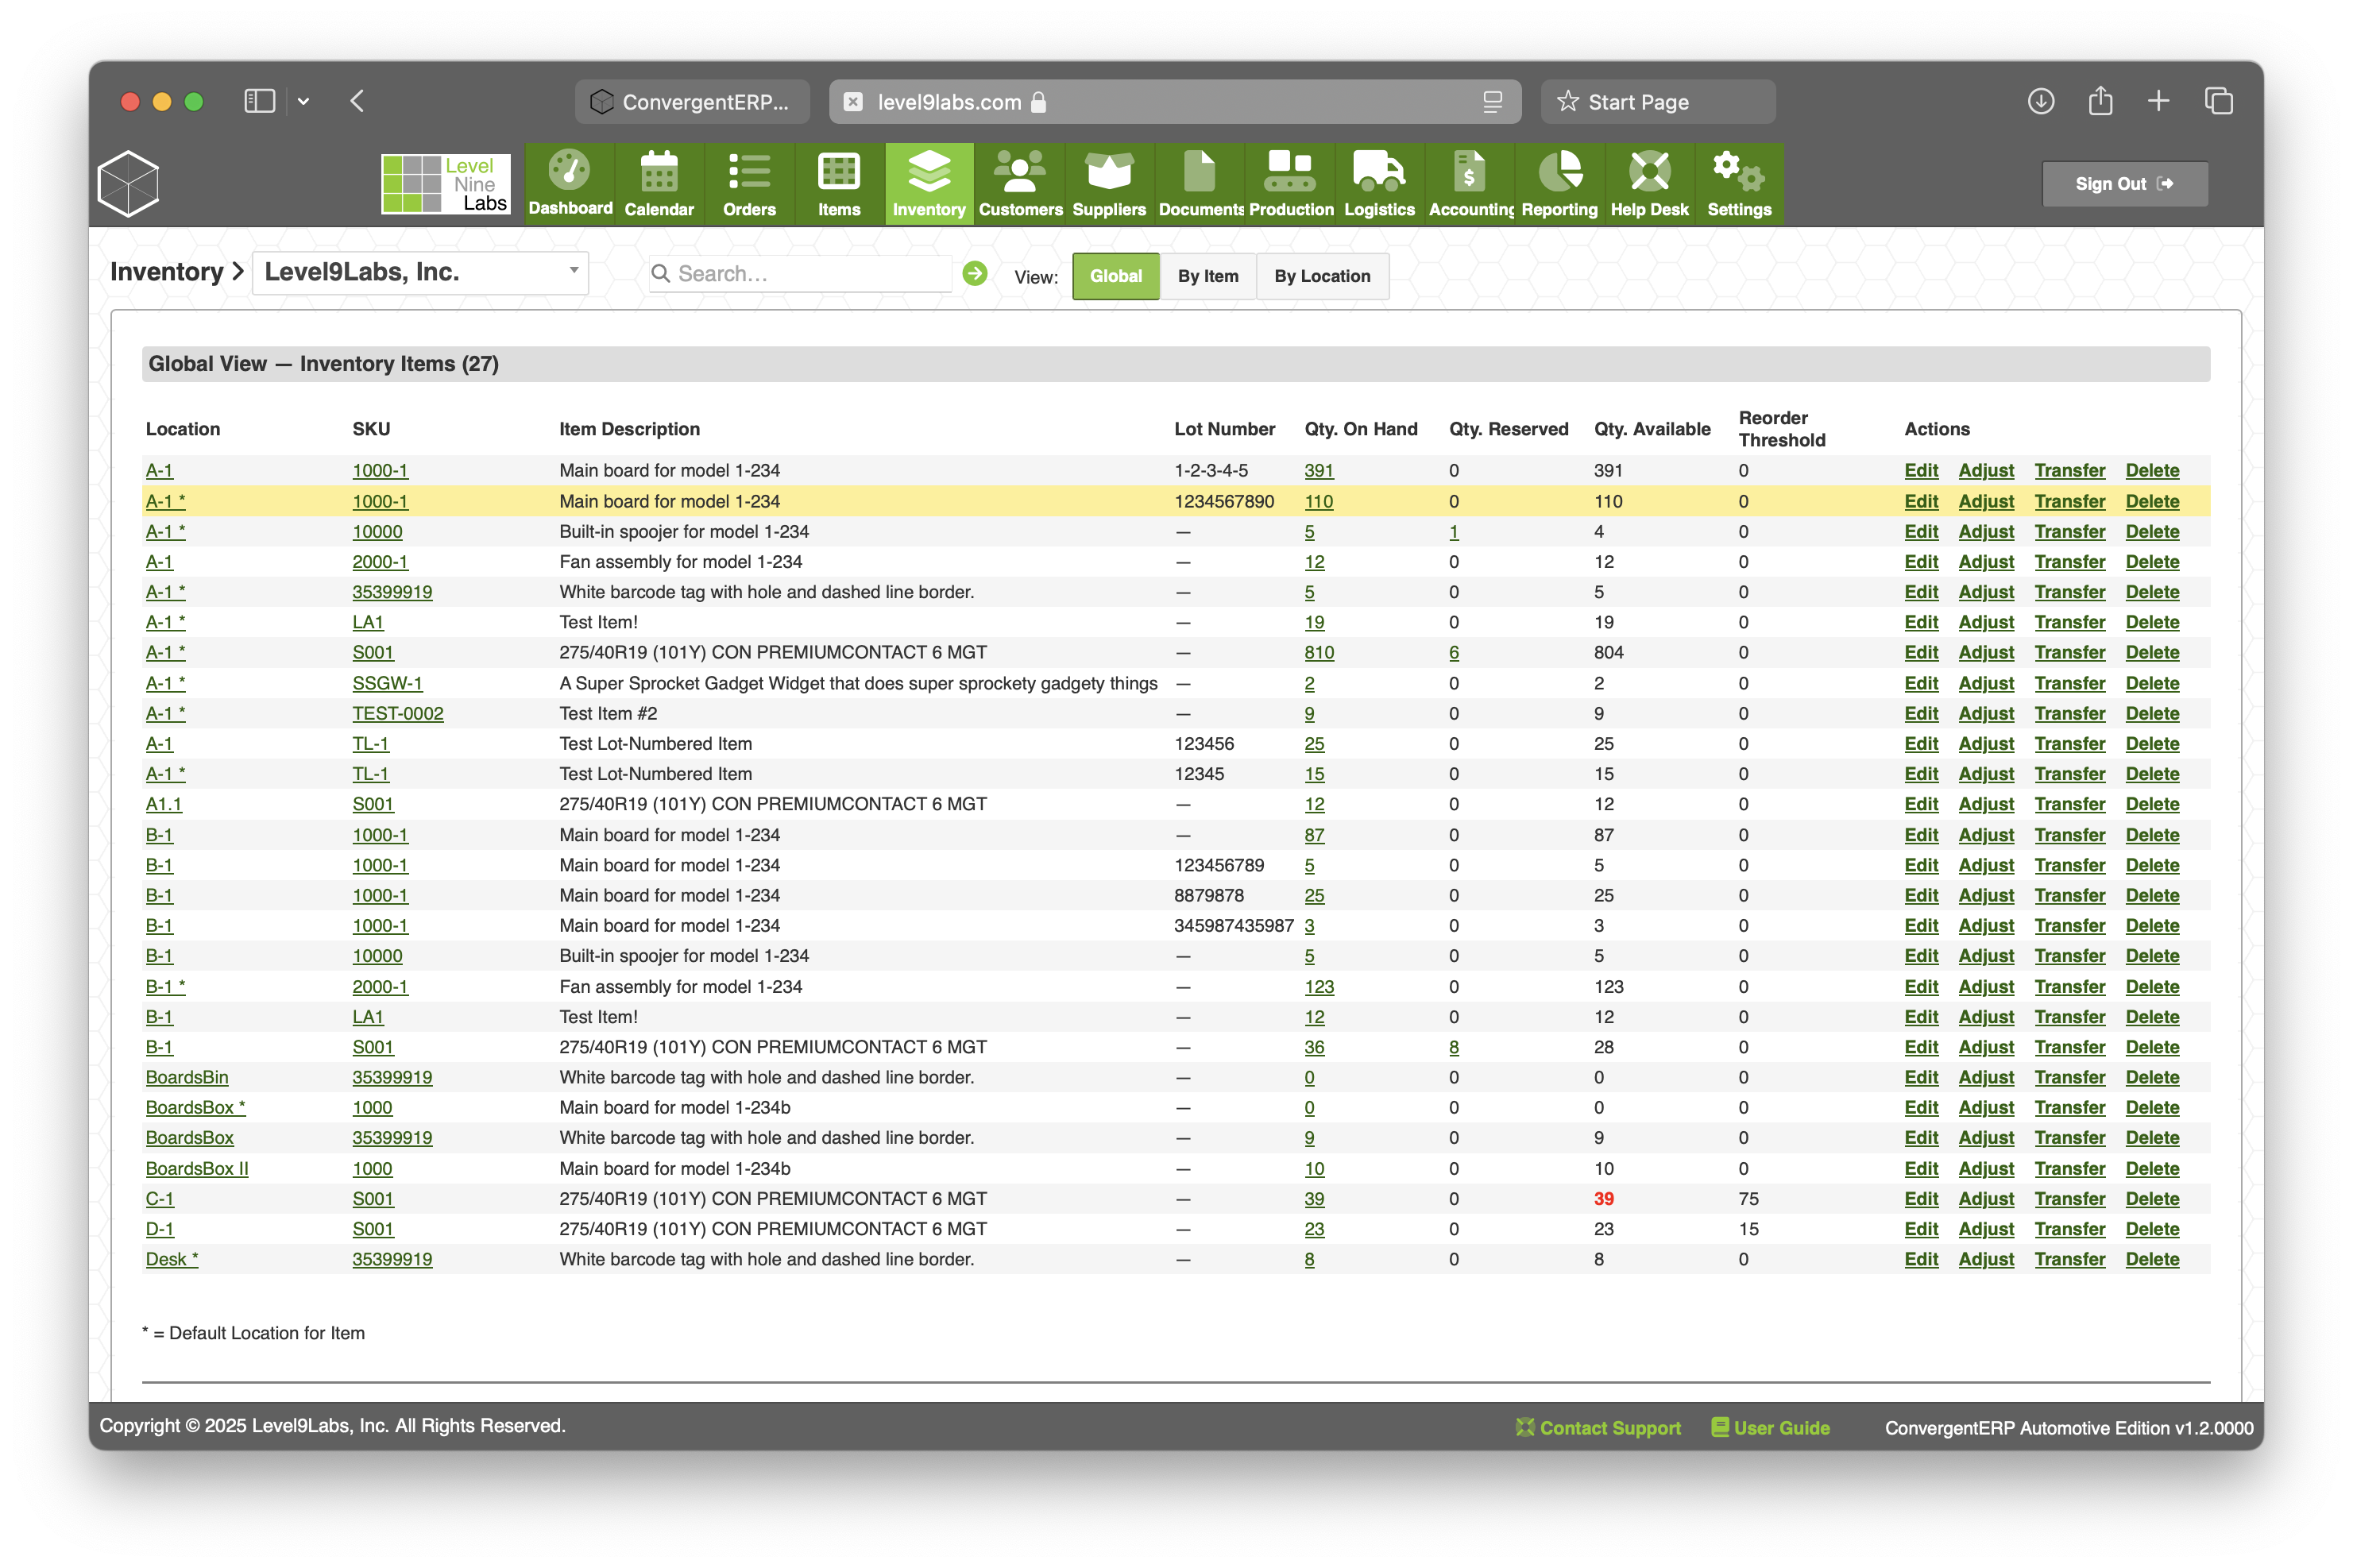Viewport: 2353px width, 1568px height.
Task: Open the Help Desk module
Action: (1649, 184)
